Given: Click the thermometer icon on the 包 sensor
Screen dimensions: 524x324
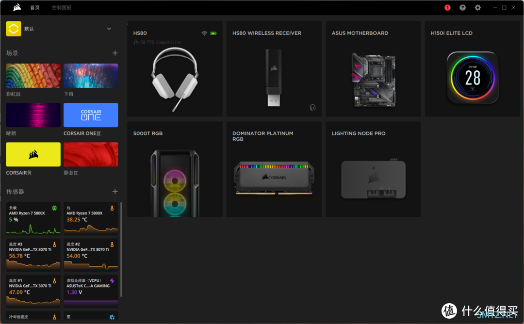Looking at the screenshot, I should (x=112, y=208).
